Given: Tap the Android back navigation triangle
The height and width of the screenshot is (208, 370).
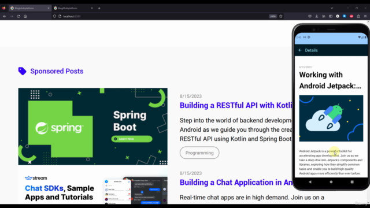Looking at the screenshot, I should coord(310,182).
